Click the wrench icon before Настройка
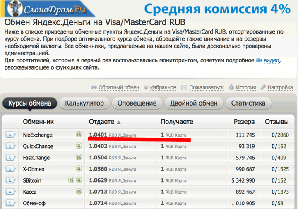The height and width of the screenshot is (209, 298). (x=263, y=87)
